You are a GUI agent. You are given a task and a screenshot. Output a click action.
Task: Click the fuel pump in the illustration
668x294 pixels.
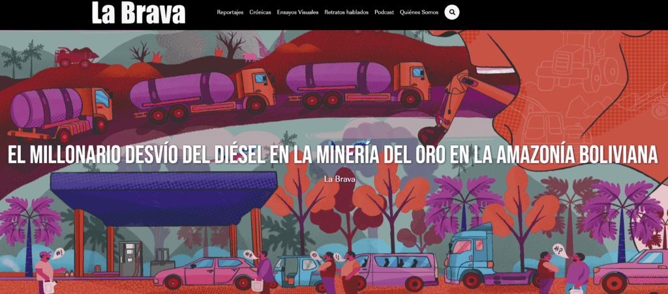(x=130, y=256)
